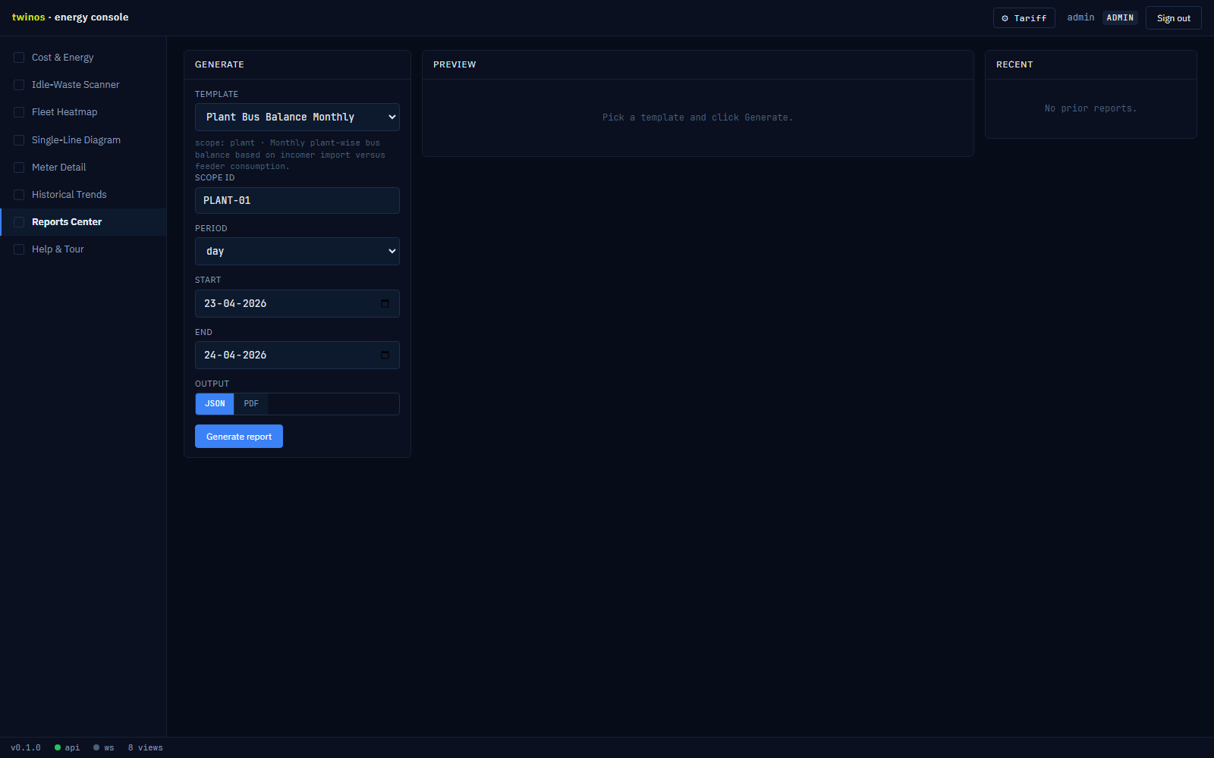Screen dimensions: 1214x758
Task: Open the End date calendar picker icon
Action: tap(385, 355)
